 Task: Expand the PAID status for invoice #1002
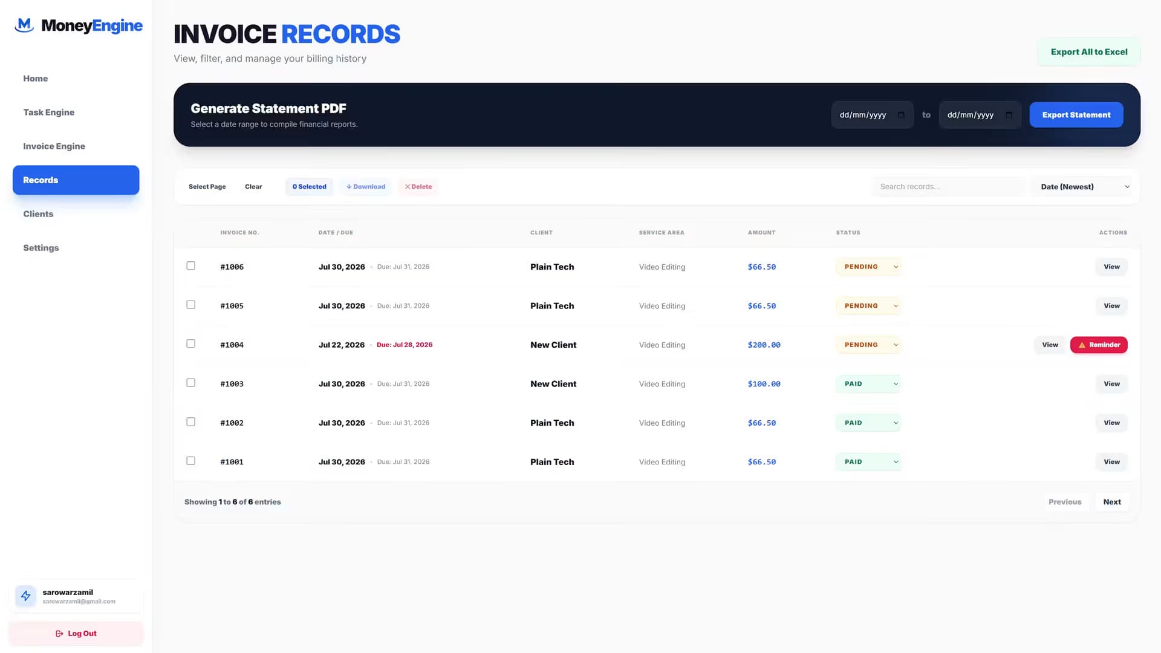point(868,423)
